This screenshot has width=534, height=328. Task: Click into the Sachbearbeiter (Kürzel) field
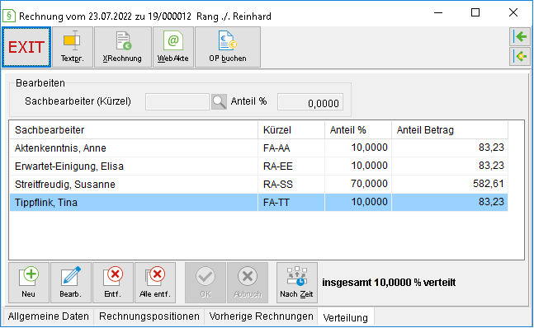click(177, 101)
